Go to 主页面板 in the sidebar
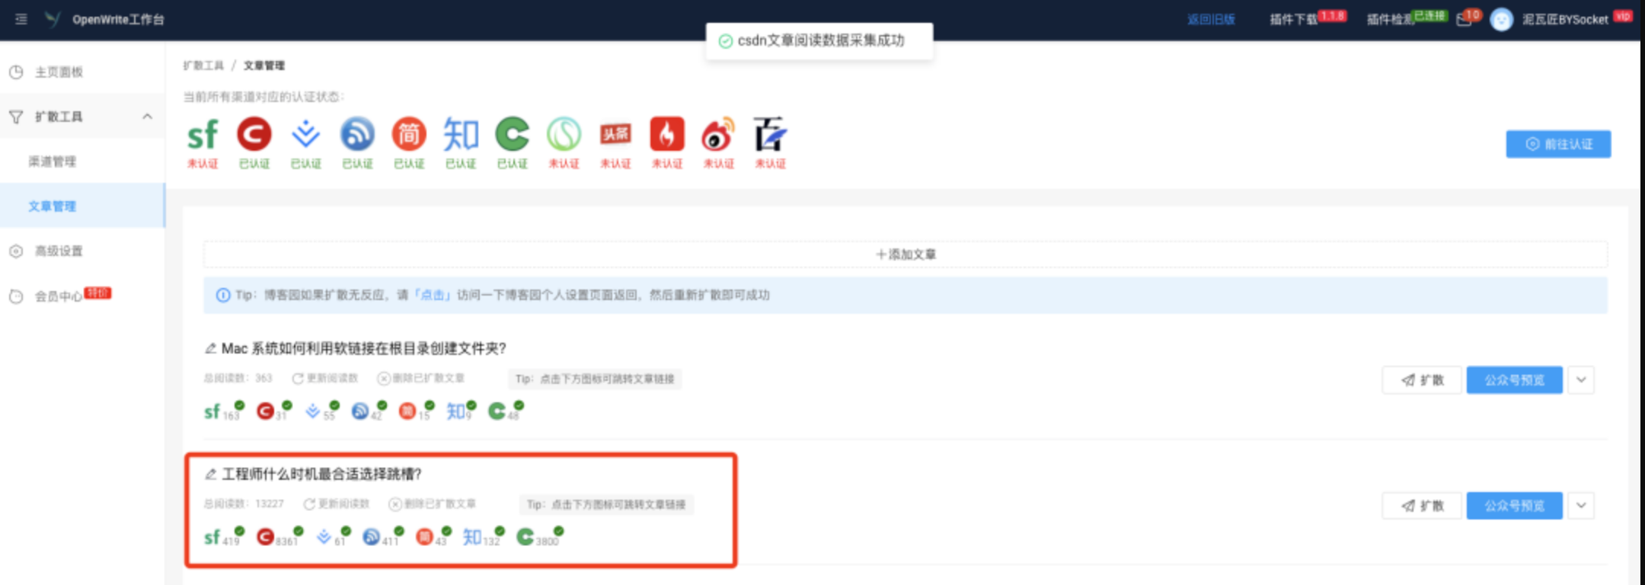 tap(59, 72)
